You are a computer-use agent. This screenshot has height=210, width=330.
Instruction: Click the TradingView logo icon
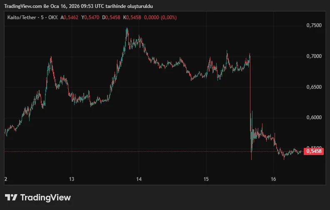tap(11, 197)
